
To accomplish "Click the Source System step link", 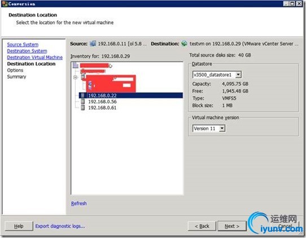I will point(23,45).
